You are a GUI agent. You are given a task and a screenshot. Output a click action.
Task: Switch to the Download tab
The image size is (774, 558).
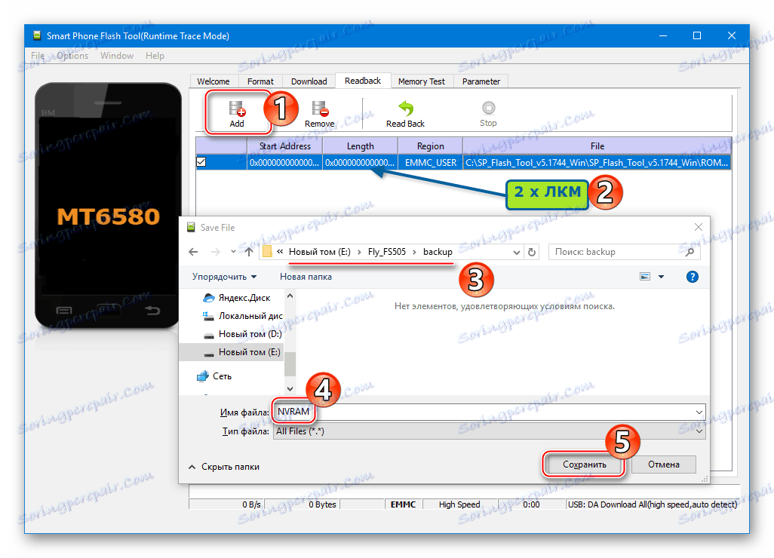309,81
